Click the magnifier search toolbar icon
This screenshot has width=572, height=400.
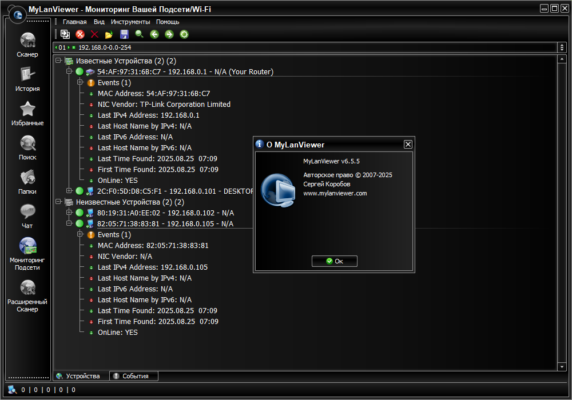[x=140, y=34]
